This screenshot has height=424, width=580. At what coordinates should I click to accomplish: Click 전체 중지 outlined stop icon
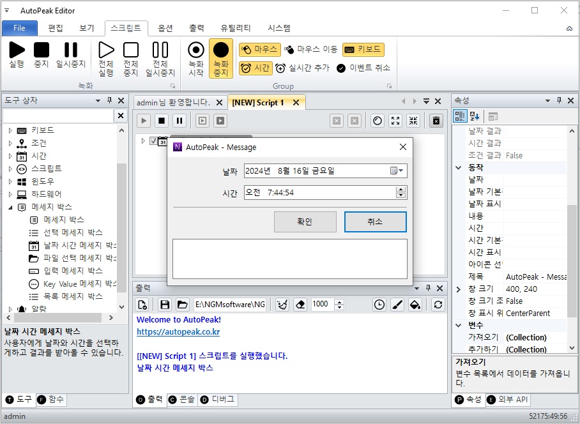[x=131, y=50]
